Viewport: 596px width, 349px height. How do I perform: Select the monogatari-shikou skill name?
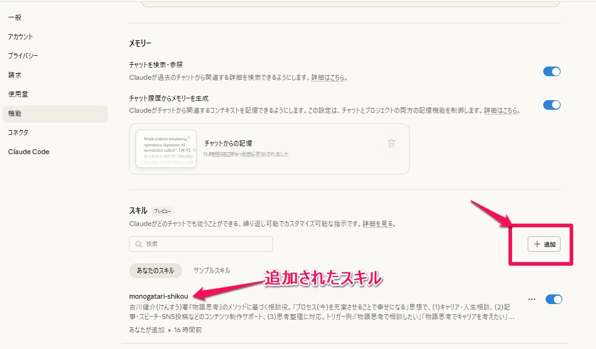pyautogui.click(x=158, y=296)
